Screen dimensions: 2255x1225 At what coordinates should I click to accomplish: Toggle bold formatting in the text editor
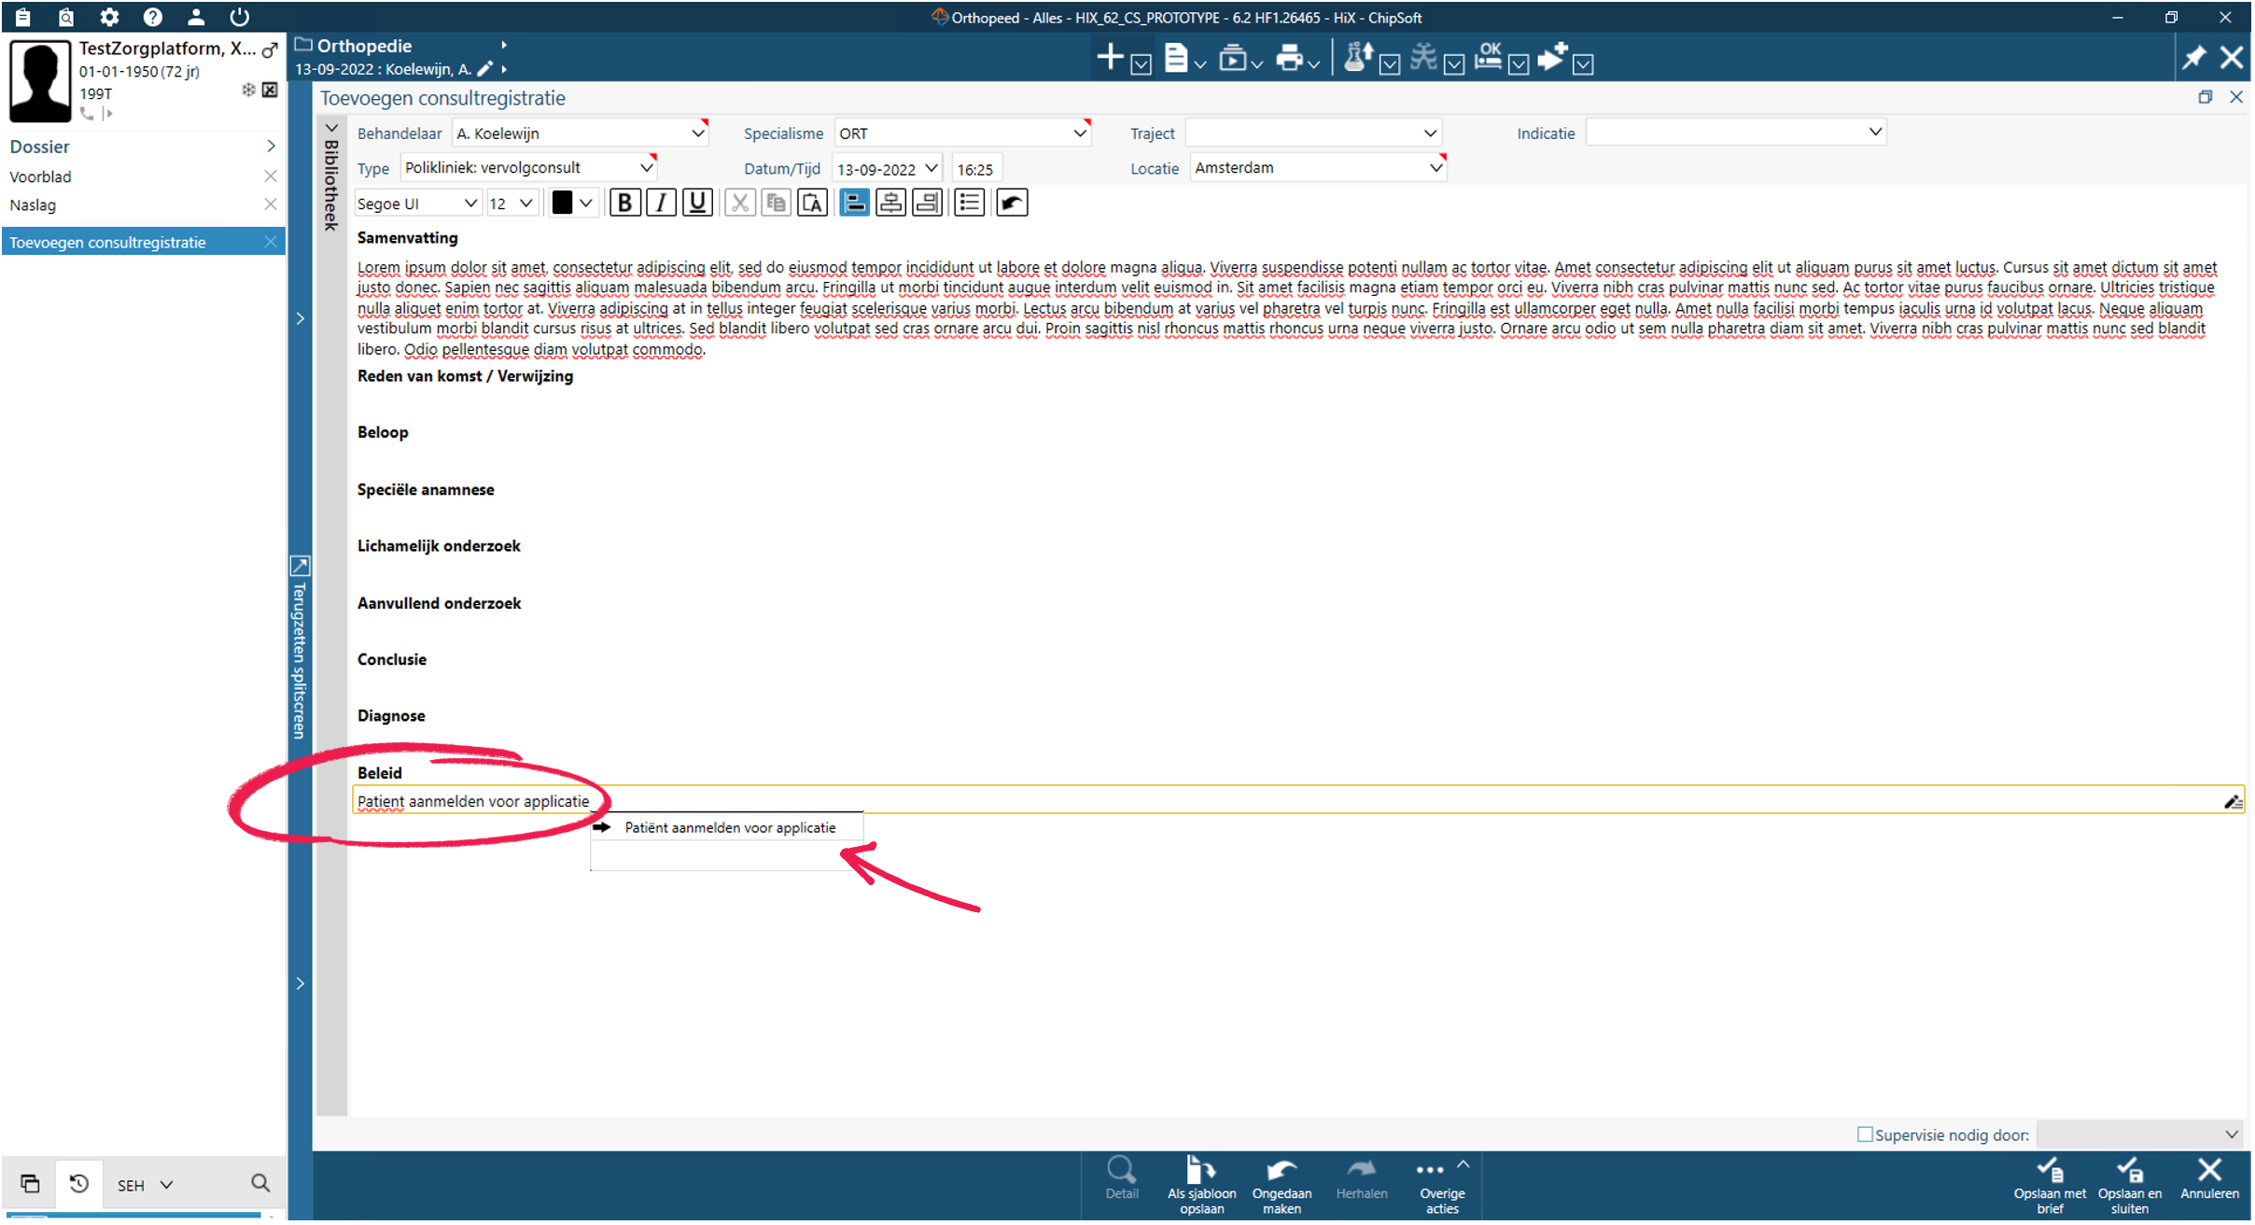tap(624, 202)
